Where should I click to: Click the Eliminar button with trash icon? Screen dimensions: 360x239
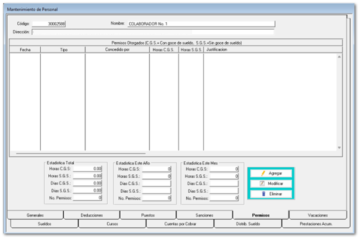(x=271, y=194)
